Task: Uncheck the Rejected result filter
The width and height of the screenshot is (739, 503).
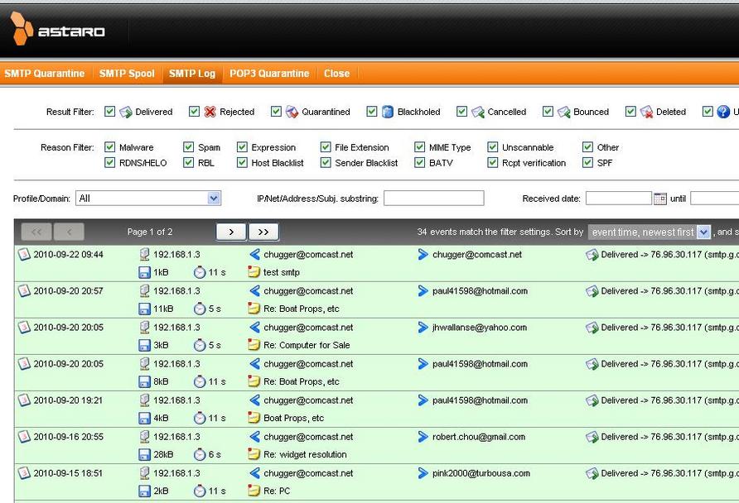Action: (x=195, y=112)
